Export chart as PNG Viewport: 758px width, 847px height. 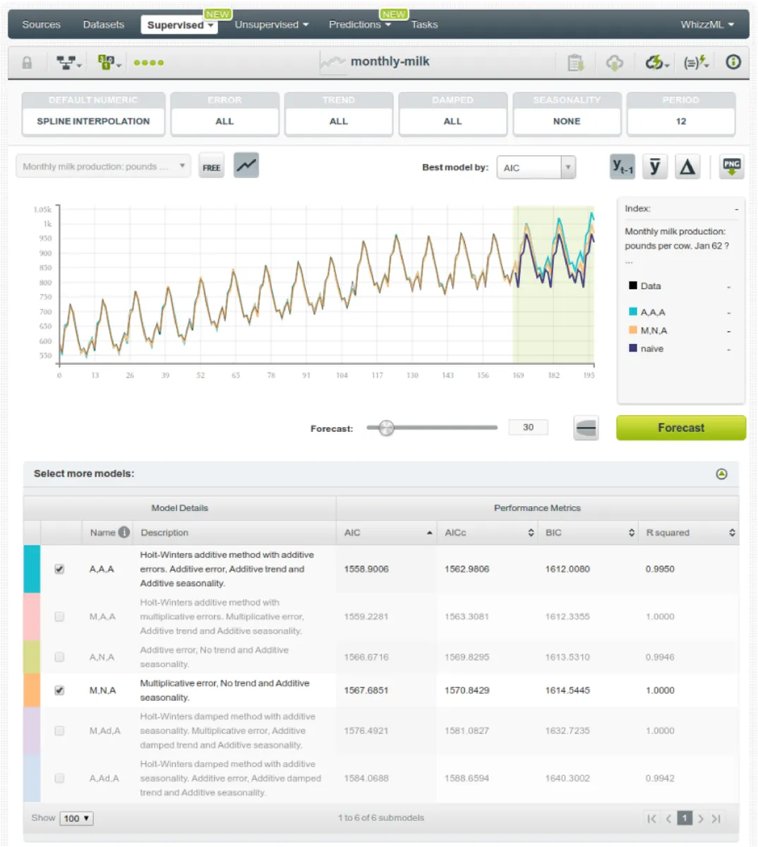[x=732, y=167]
